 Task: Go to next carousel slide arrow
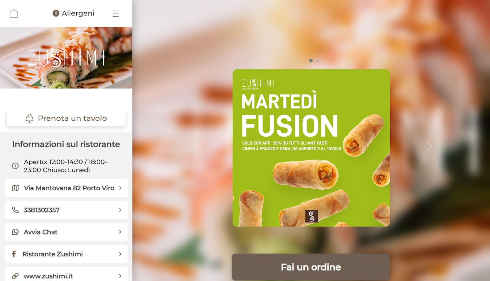(x=429, y=146)
